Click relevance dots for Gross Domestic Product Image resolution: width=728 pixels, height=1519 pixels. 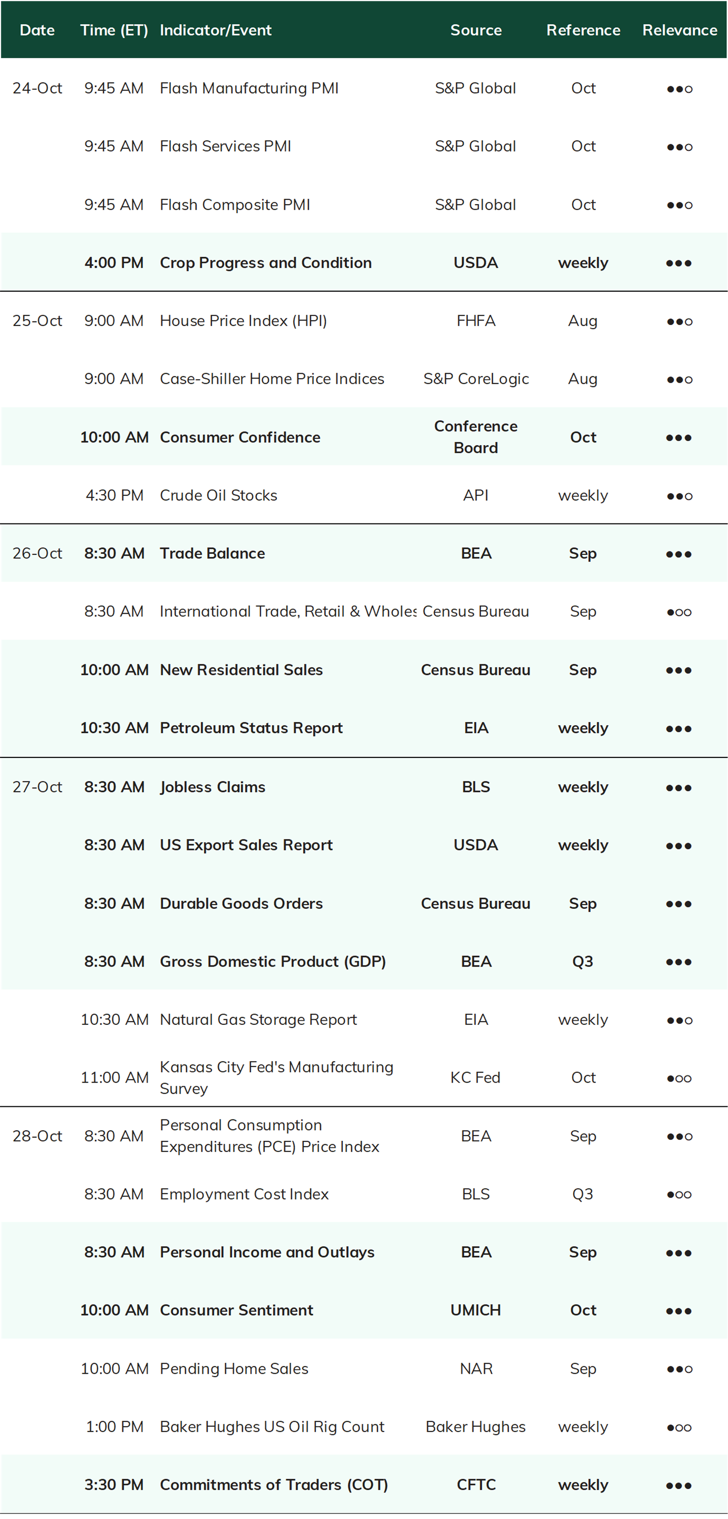(x=678, y=962)
